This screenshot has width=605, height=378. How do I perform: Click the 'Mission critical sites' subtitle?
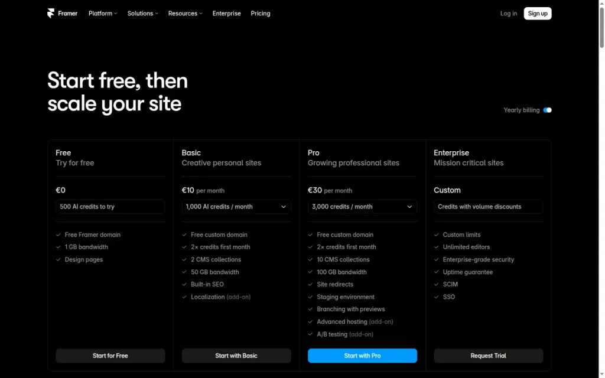point(469,163)
